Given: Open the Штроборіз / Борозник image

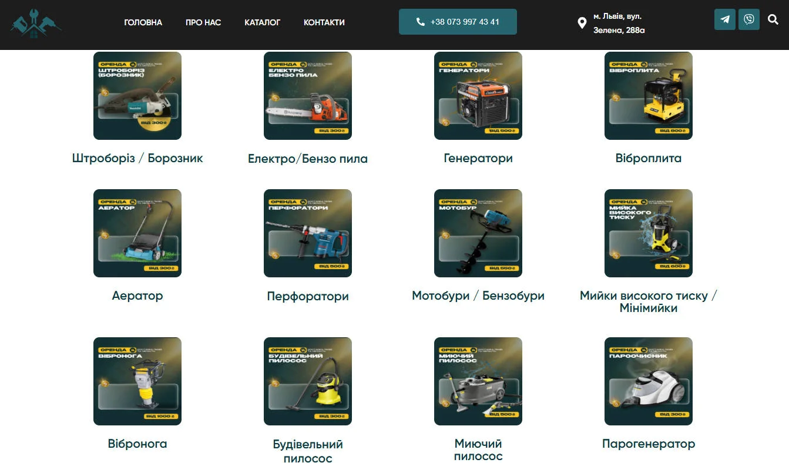Looking at the screenshot, I should point(137,96).
